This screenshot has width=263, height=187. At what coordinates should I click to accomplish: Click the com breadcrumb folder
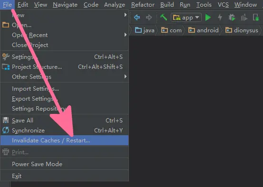(171, 30)
